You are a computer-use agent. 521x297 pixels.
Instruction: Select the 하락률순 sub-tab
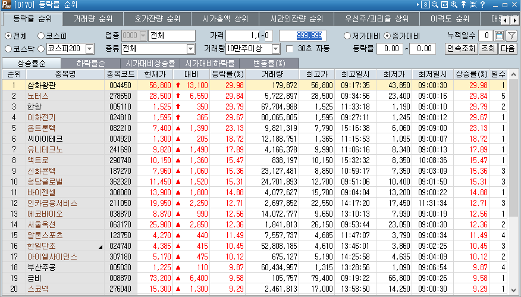click(x=90, y=63)
